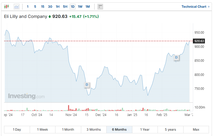Click the green up arrow beside the price
213x136 pixels.
pyautogui.click(x=50, y=17)
